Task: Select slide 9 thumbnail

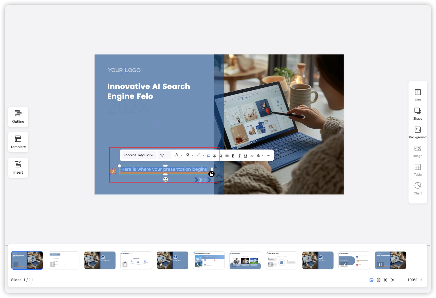Action: tap(318, 260)
